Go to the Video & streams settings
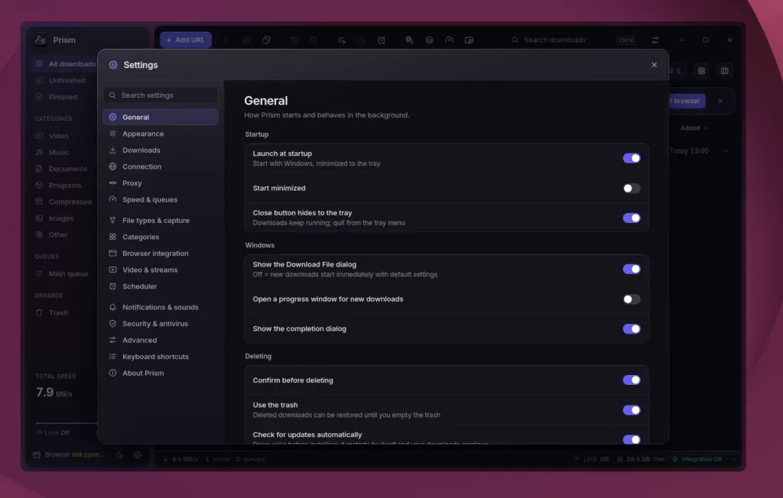 pos(161,270)
